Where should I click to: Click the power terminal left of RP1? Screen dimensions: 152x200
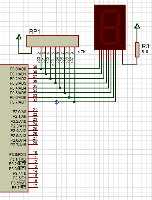(x=19, y=37)
